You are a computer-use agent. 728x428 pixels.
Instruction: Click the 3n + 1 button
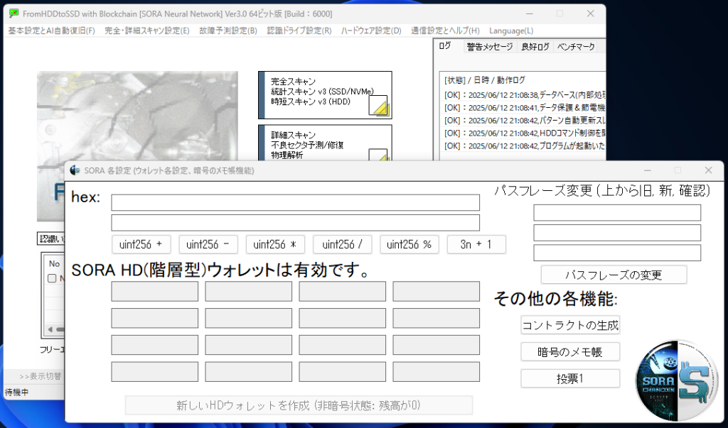tap(476, 244)
